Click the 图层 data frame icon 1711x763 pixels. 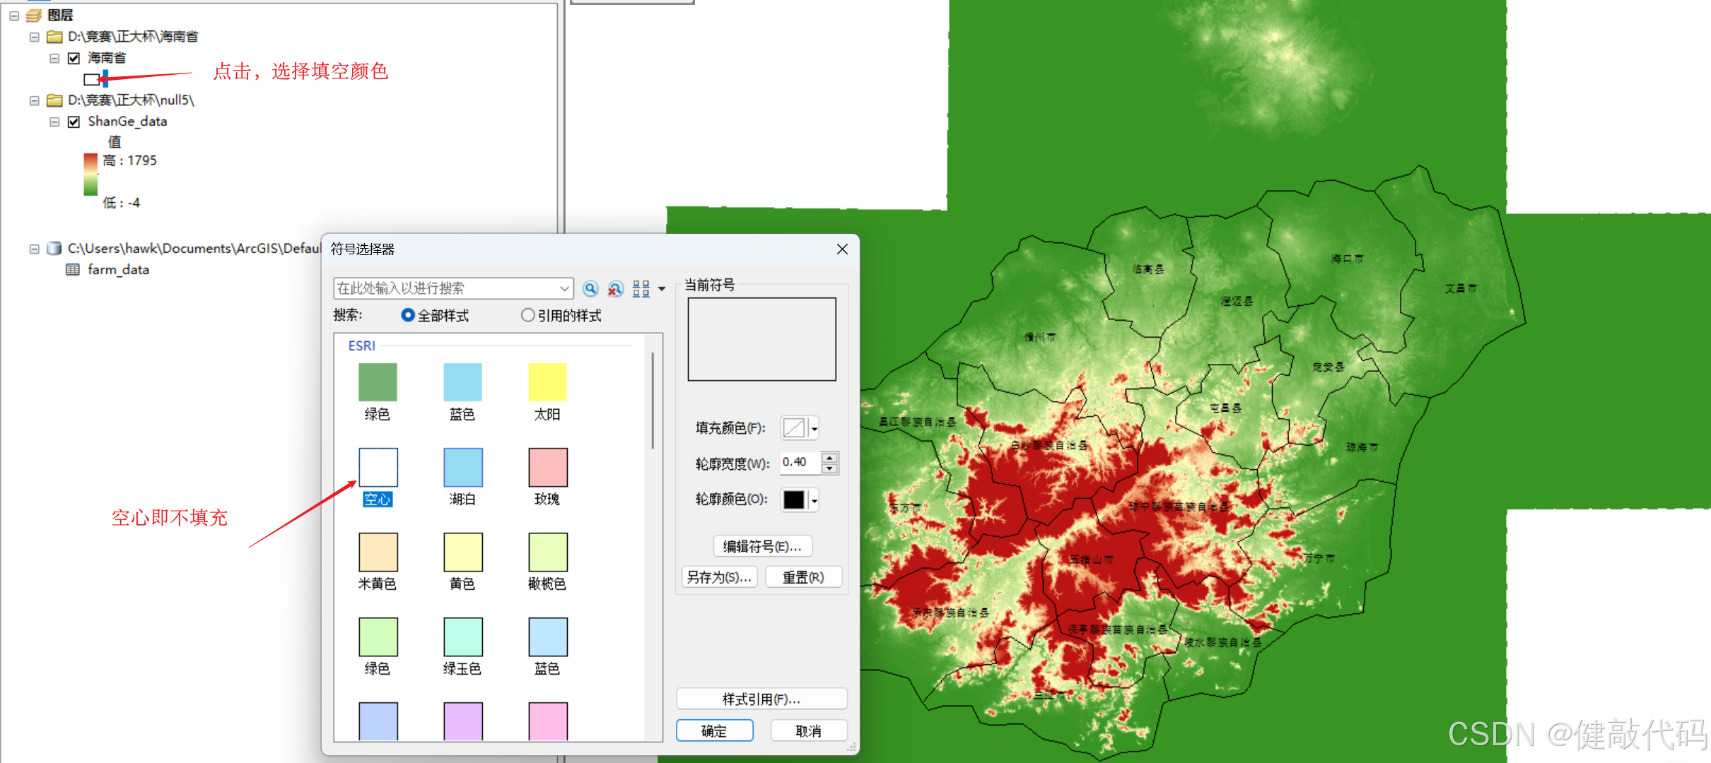[x=34, y=15]
